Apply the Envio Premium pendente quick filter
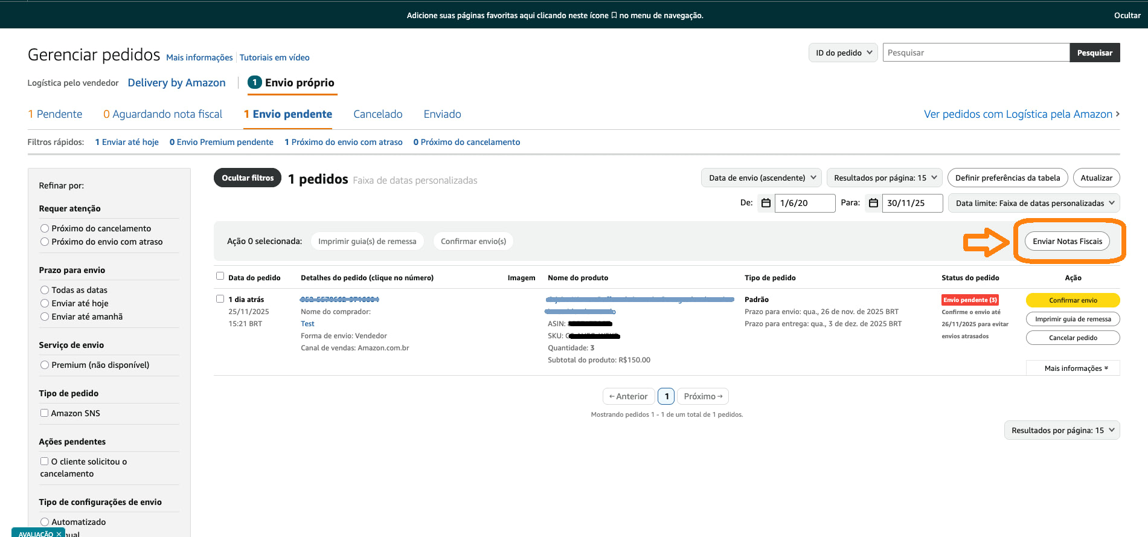This screenshot has width=1148, height=537. (x=222, y=142)
